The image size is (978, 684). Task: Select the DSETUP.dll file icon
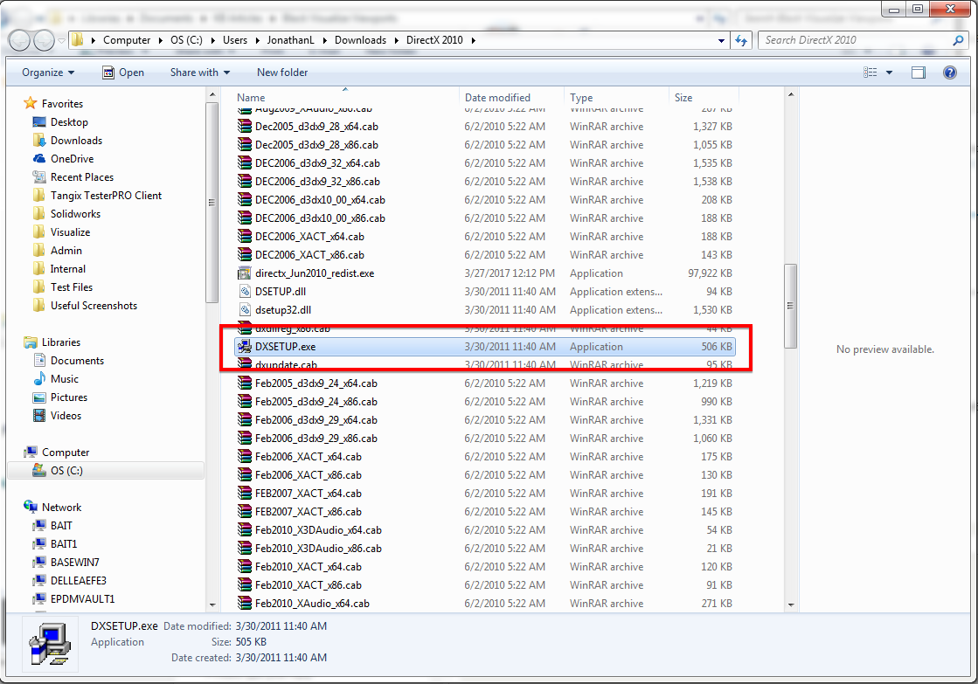245,291
